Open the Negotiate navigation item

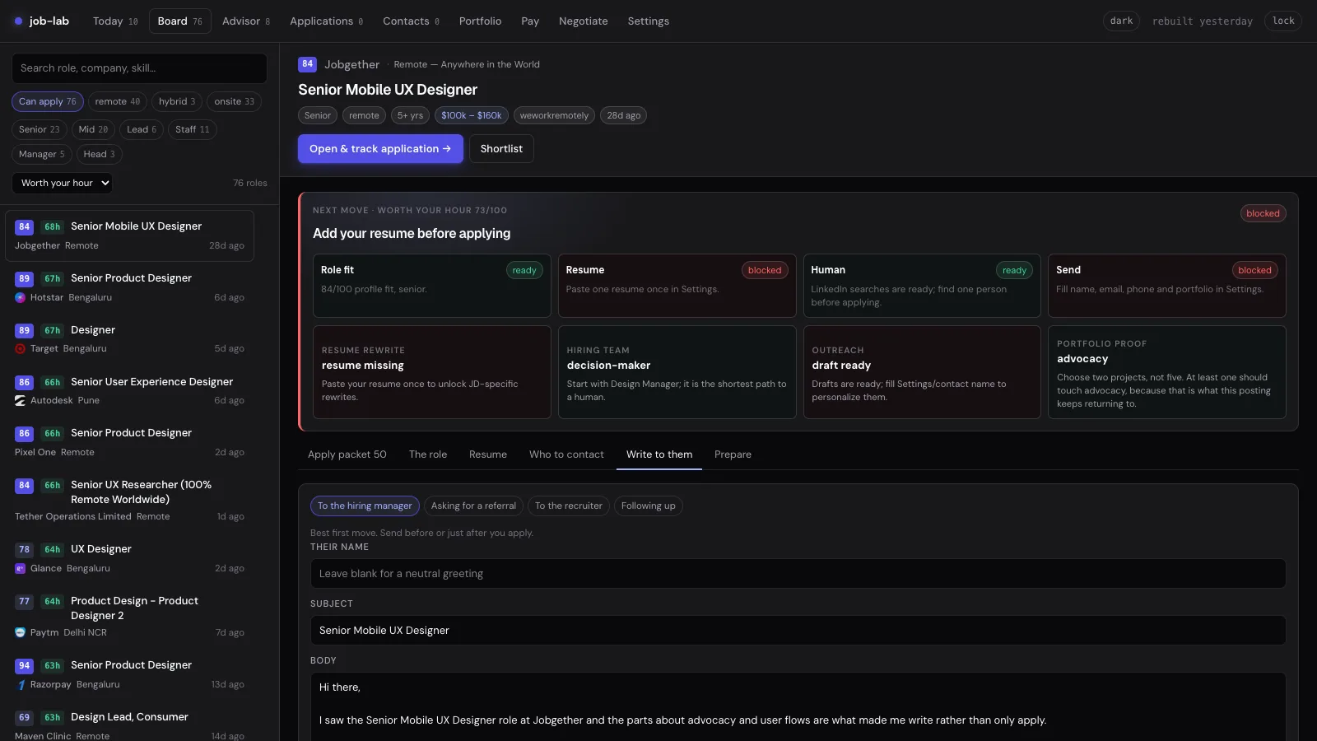tap(583, 21)
